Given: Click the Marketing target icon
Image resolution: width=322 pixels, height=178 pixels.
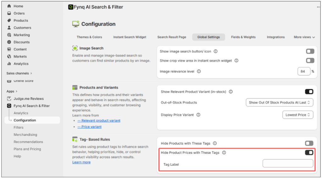Looking at the screenshot, I should [9, 35].
